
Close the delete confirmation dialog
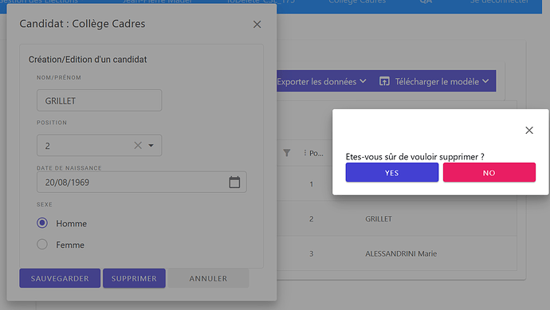pos(529,130)
